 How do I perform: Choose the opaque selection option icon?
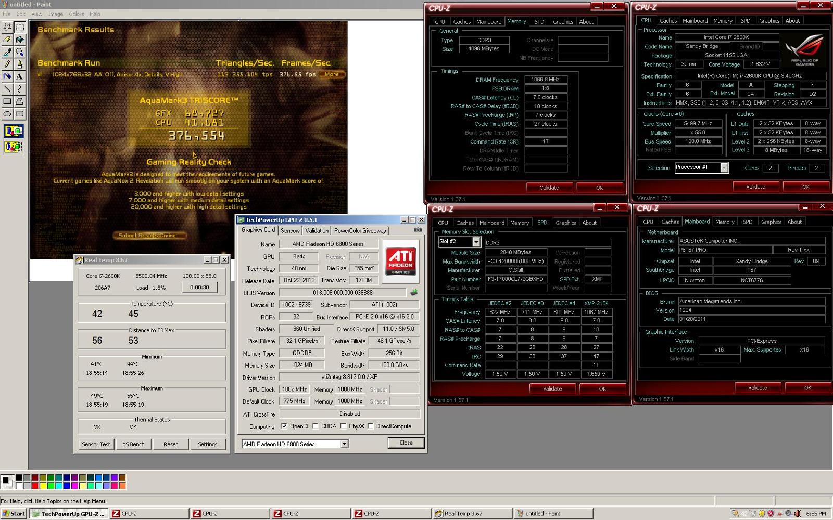[x=14, y=131]
